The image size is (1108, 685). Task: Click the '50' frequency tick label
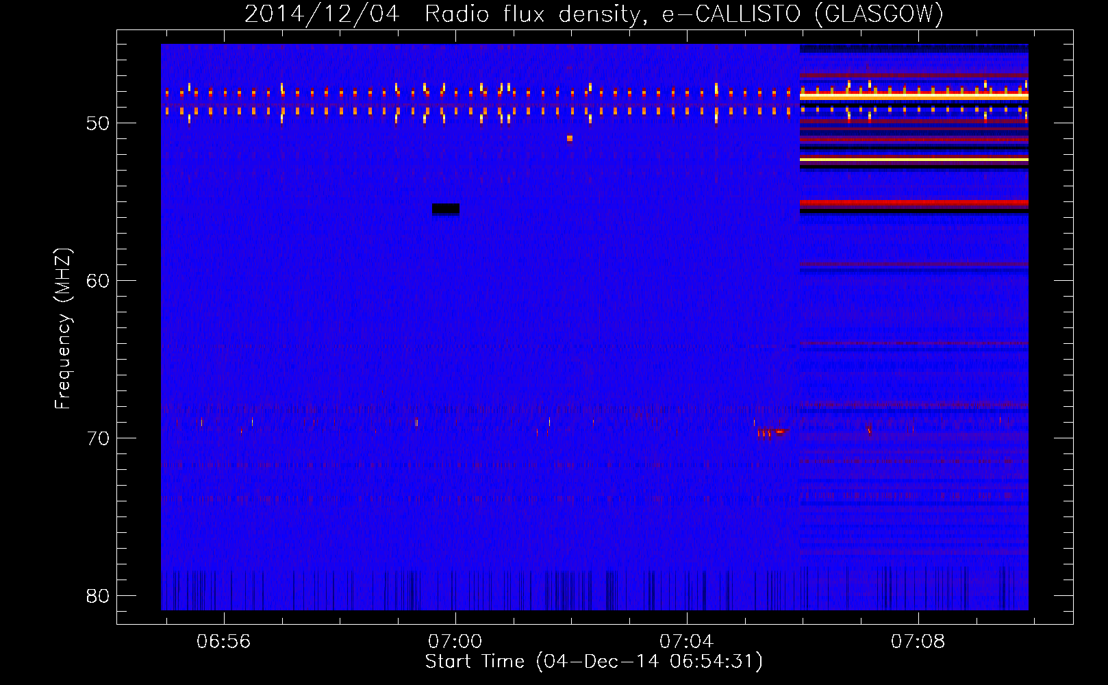coord(98,124)
